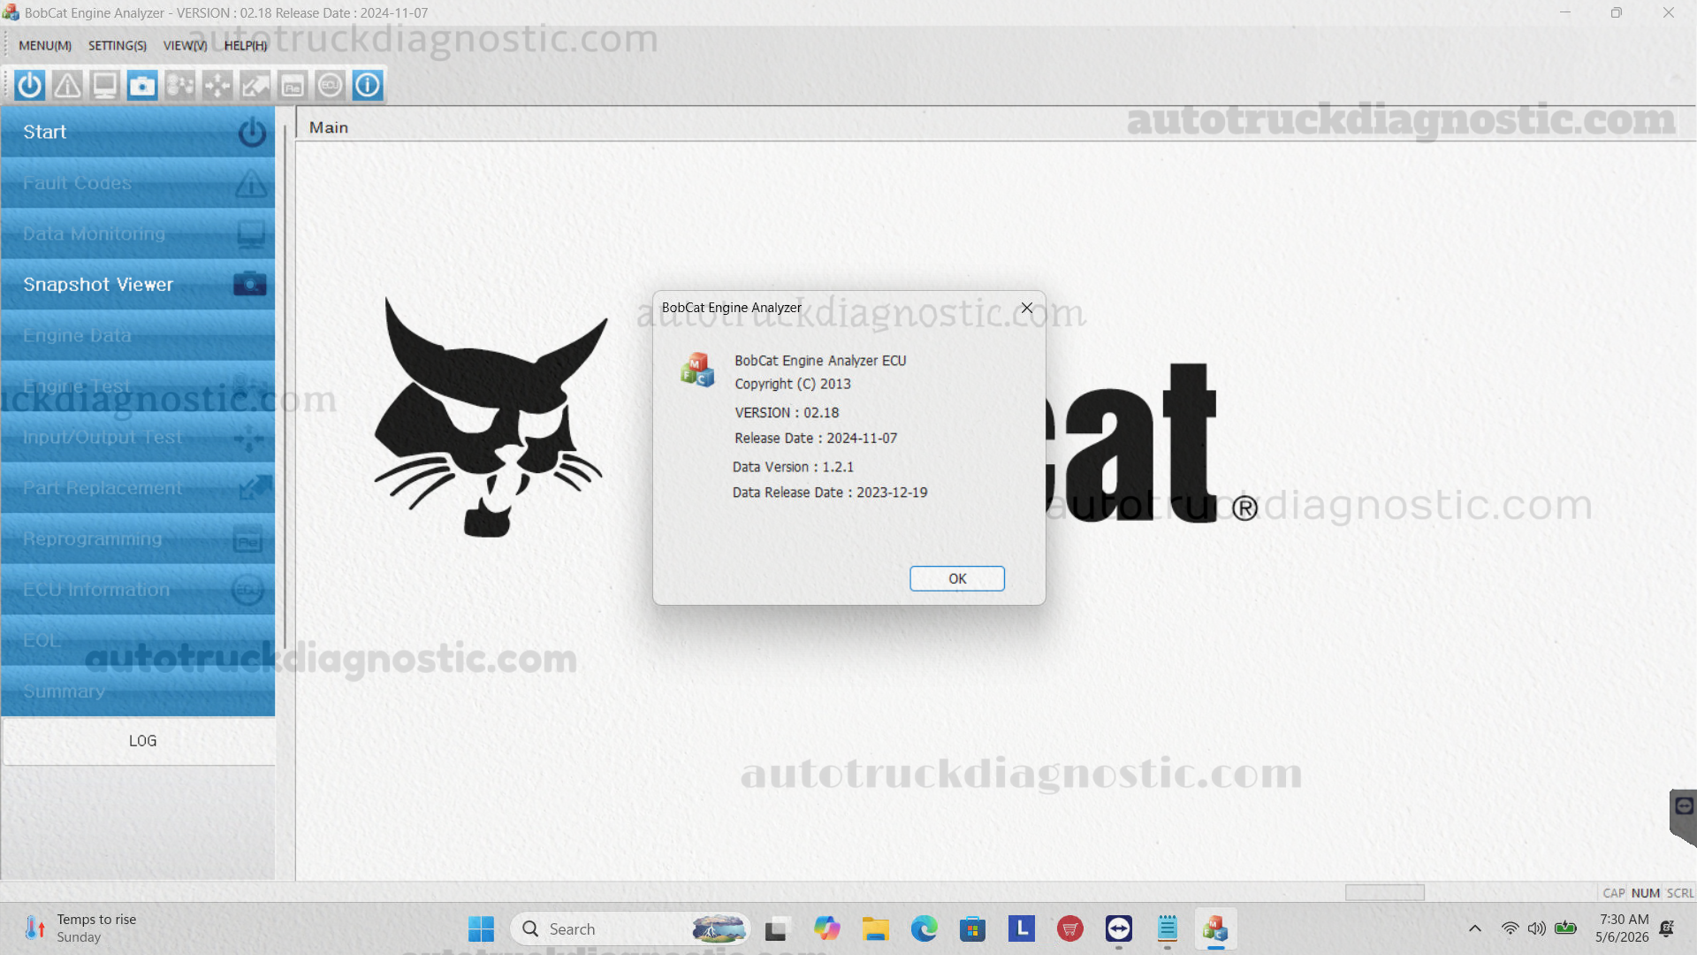1697x955 pixels.
Task: Open the Temps to rise weather widget
Action: point(81,928)
